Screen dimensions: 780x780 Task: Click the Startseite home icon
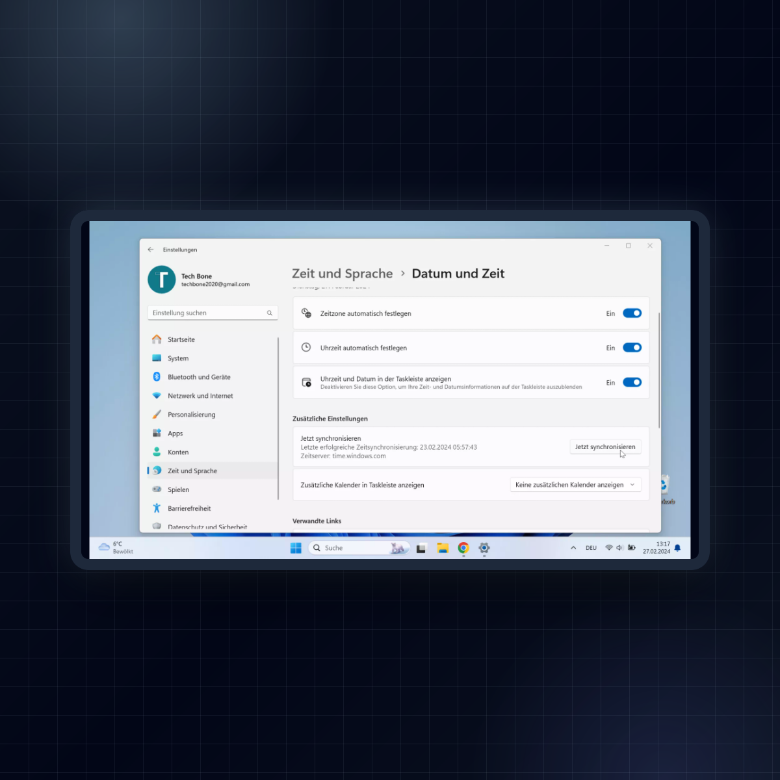click(x=157, y=339)
